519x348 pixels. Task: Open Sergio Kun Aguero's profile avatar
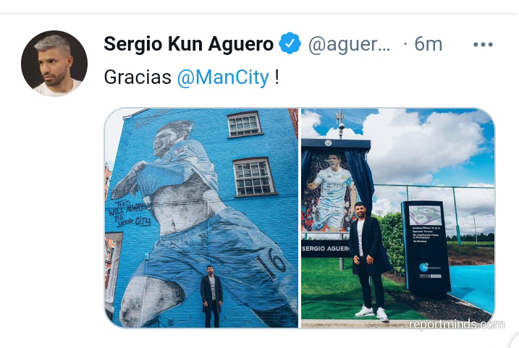[x=54, y=64]
